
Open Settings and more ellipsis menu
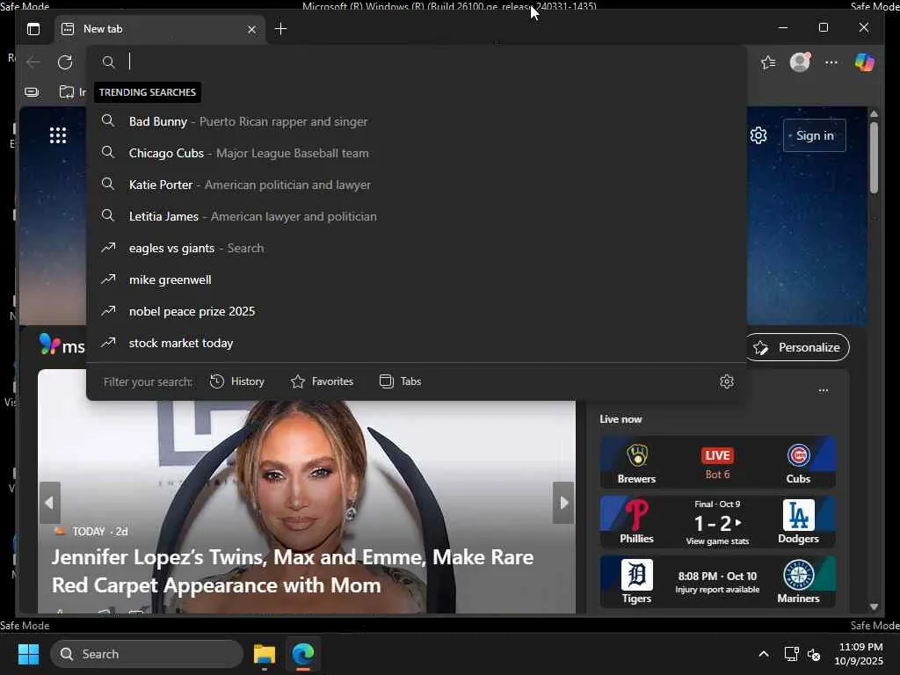(x=831, y=62)
